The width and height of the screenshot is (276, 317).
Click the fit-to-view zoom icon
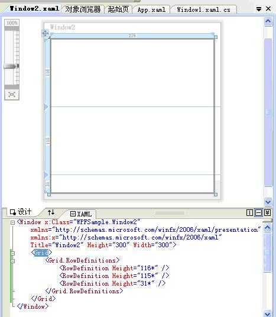[12, 95]
